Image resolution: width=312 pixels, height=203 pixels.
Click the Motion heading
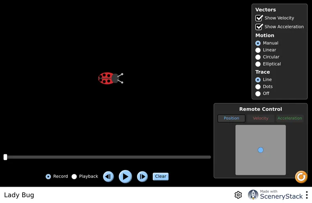[265, 35]
